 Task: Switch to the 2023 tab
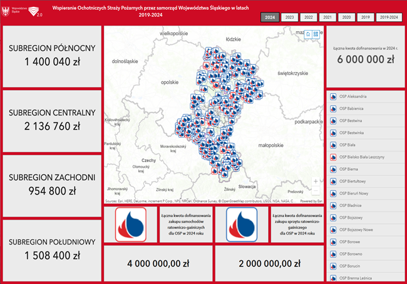point(289,18)
